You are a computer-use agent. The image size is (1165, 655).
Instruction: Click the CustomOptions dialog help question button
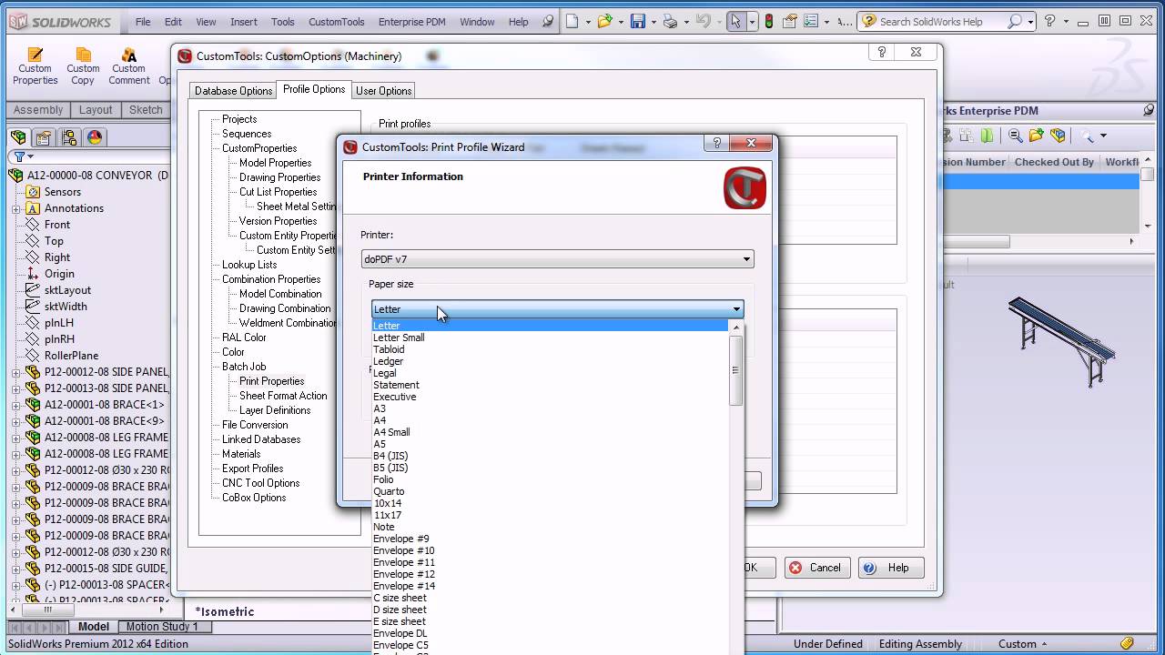click(x=881, y=53)
